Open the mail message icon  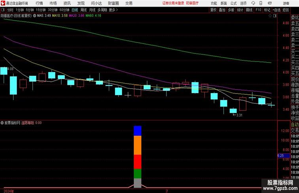[x=269, y=3]
